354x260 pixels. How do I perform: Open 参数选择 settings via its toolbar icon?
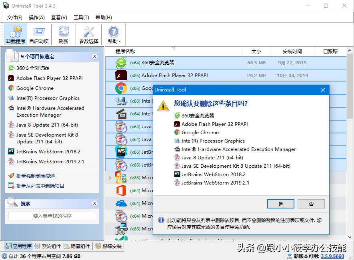pyautogui.click(x=88, y=34)
